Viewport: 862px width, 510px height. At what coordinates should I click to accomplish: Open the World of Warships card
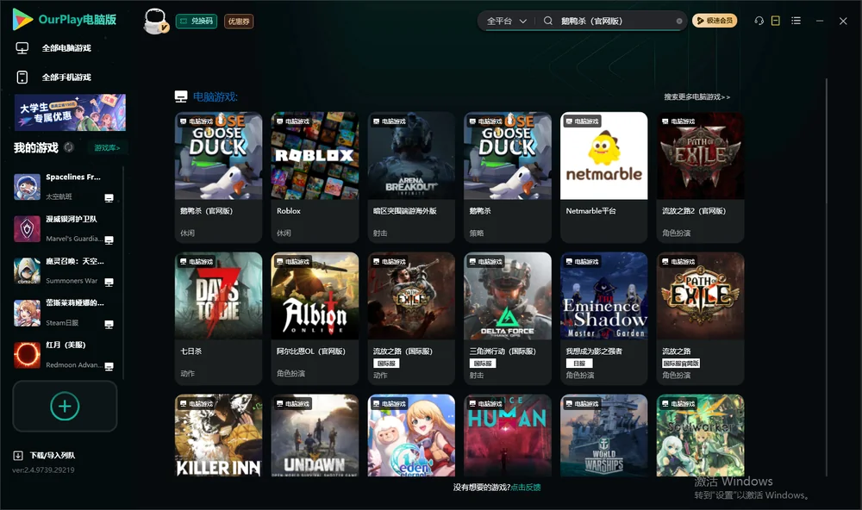click(x=603, y=435)
